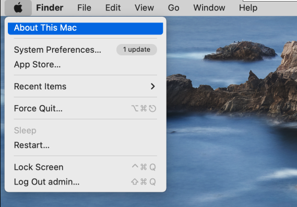This screenshot has width=297, height=207.
Task: Click the Apple logo menu icon
Action: tap(18, 8)
